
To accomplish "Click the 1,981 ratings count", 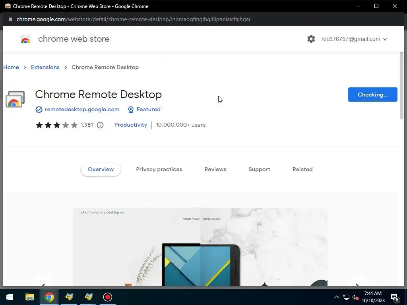I will coord(87,125).
